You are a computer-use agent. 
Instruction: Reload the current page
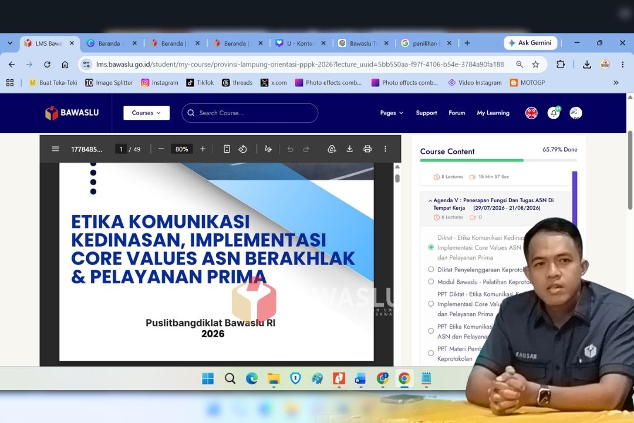point(48,65)
